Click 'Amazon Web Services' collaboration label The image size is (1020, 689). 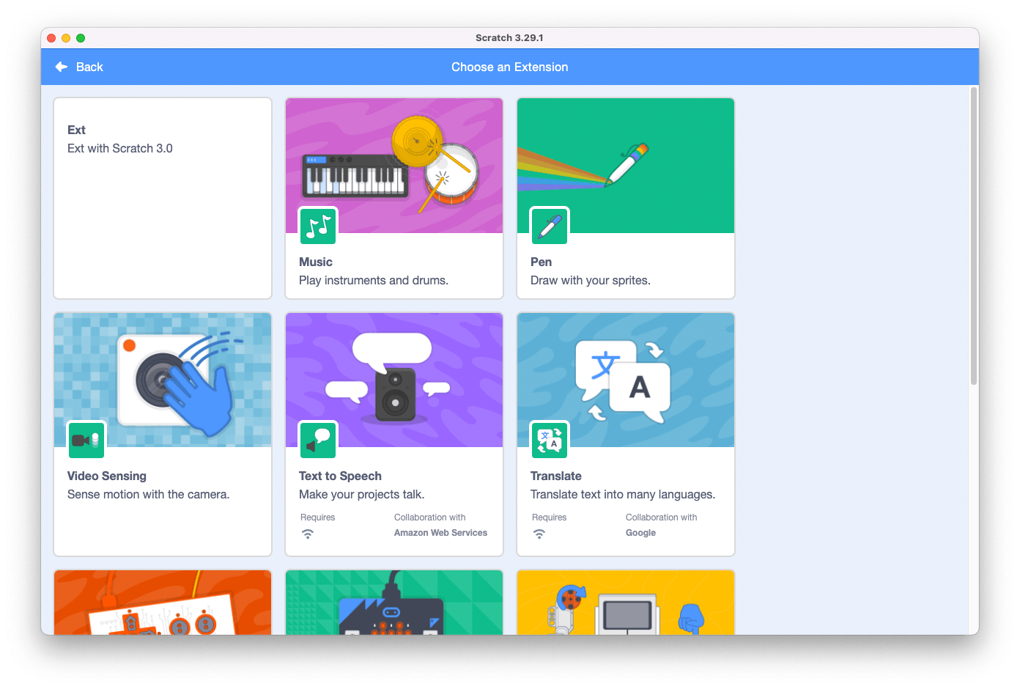440,533
